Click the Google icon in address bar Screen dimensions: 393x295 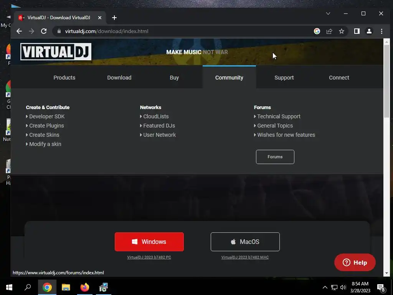pyautogui.click(x=317, y=31)
